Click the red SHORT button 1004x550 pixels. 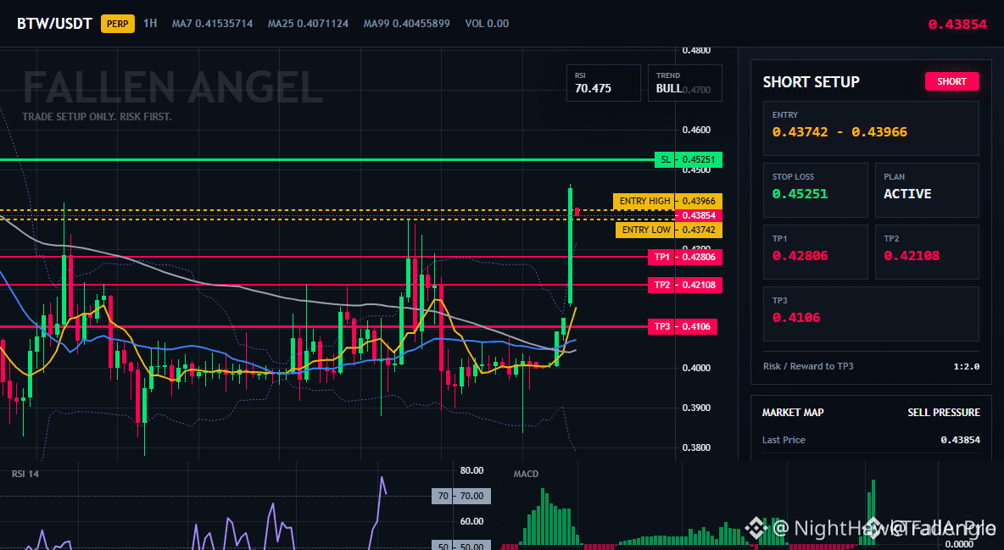[951, 81]
